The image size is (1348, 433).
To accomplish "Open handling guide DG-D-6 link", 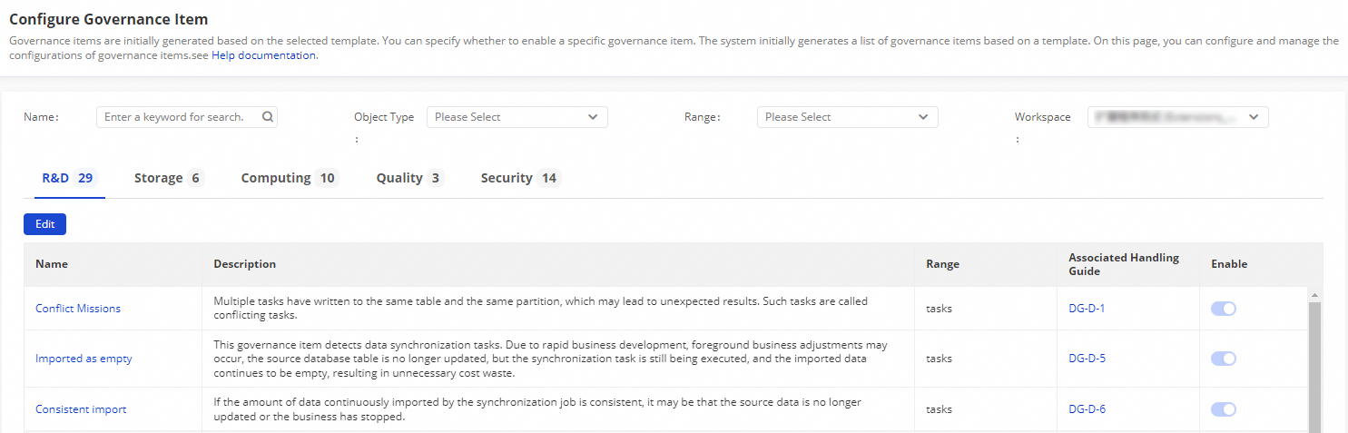I will coord(1087,409).
